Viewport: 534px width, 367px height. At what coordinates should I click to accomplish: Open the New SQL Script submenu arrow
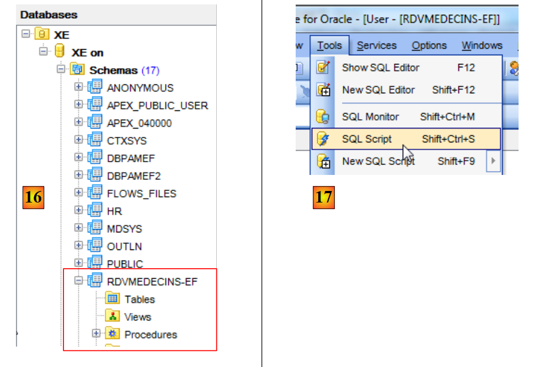pos(493,162)
